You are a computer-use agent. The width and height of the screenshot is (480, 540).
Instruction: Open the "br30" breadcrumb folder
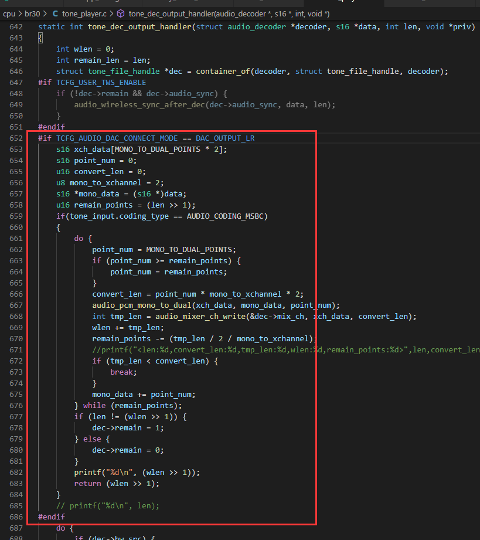(32, 13)
